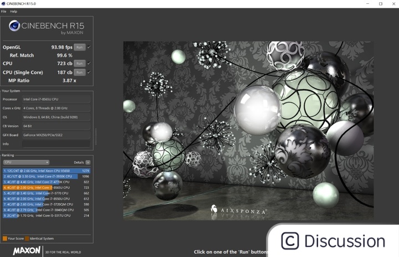This screenshot has height=257, width=399.
Task: Select highlighted ranking row i7-8565U CPU
Action: [x=47, y=188]
